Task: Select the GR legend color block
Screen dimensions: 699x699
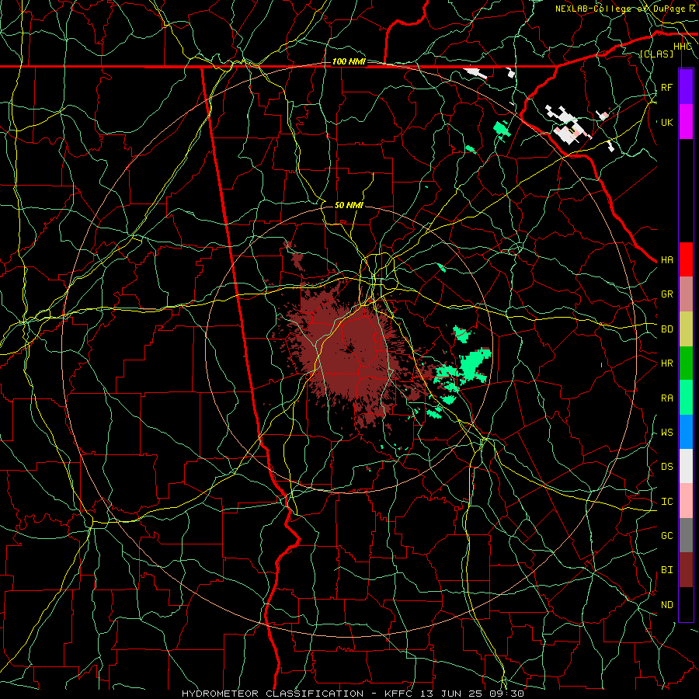Action: 686,294
